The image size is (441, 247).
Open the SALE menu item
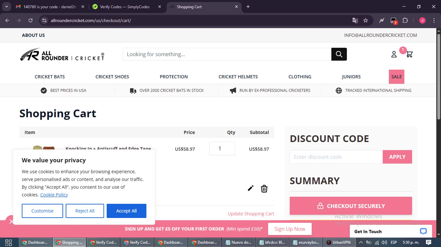397,77
